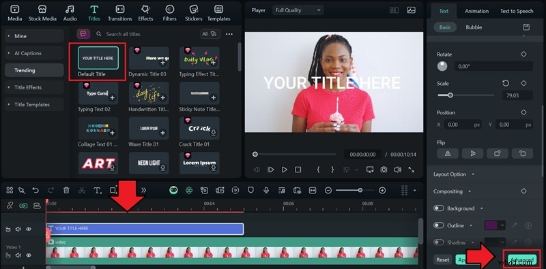Screen dimensions: 546x269
Task: Add text with timeline T tool
Action: click(98, 190)
